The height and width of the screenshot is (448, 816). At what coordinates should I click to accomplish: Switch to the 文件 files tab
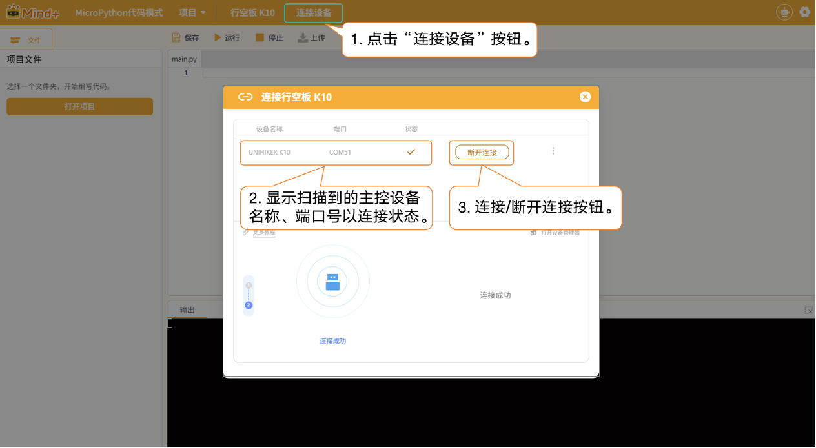click(x=26, y=39)
